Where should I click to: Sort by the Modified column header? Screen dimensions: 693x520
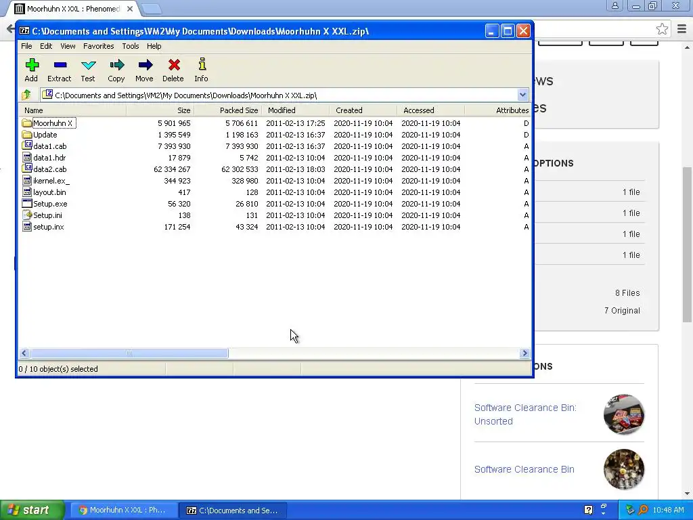[x=296, y=110]
